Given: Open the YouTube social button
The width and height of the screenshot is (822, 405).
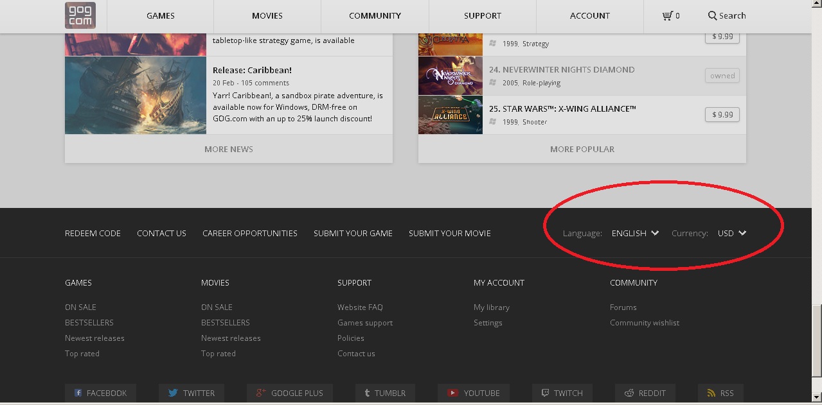Looking at the screenshot, I should (474, 393).
